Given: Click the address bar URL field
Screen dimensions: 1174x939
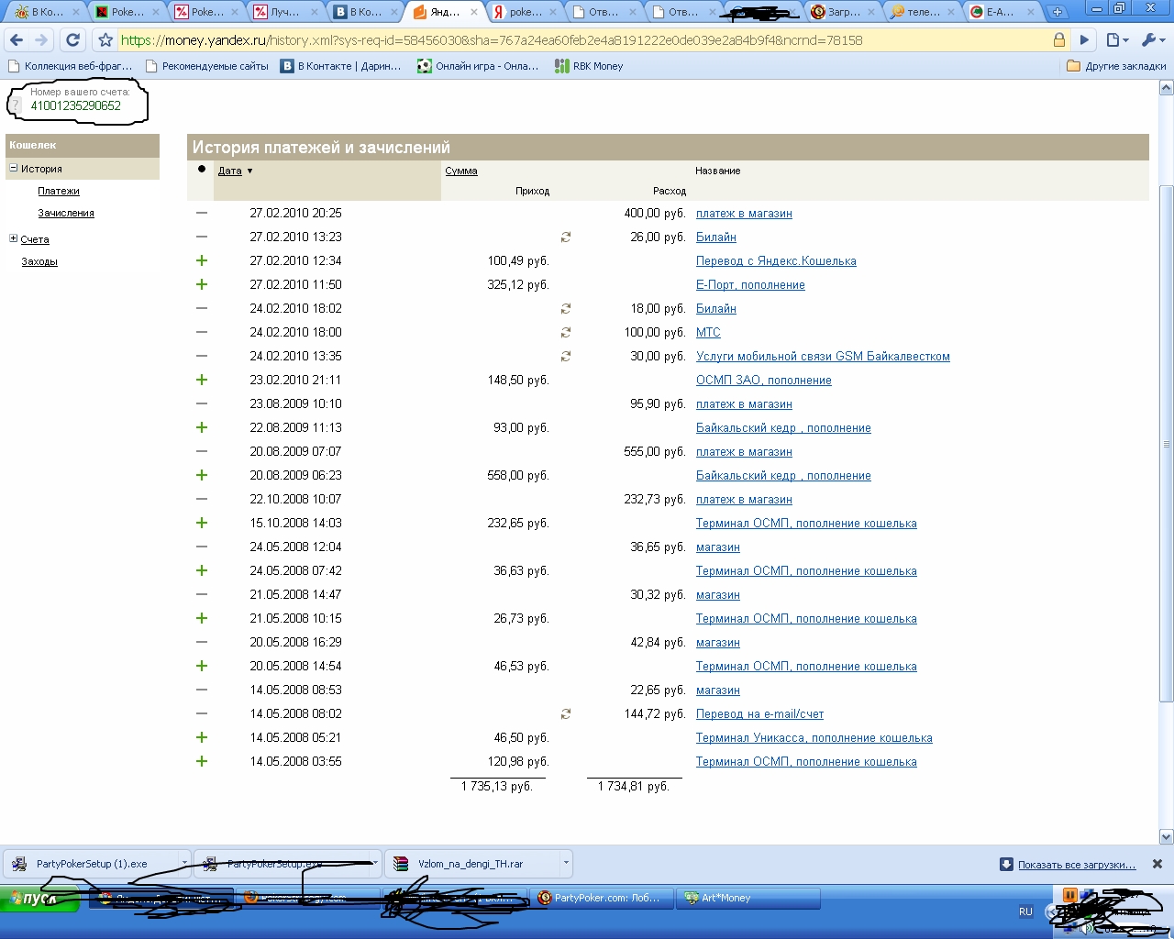Looking at the screenshot, I should 583,40.
